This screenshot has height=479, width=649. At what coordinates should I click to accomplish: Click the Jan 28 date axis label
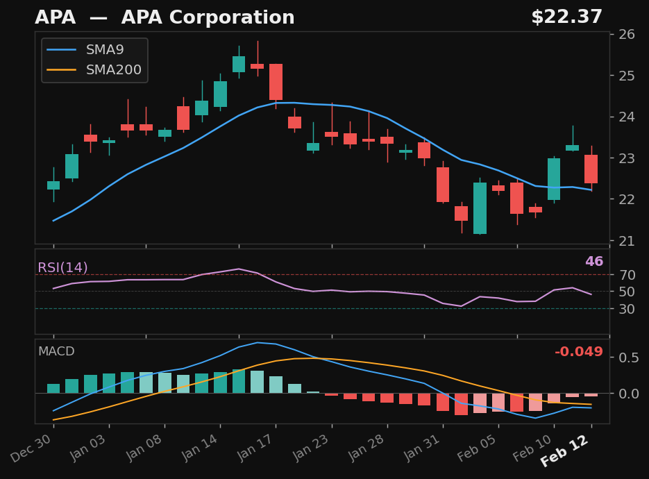click(x=366, y=448)
